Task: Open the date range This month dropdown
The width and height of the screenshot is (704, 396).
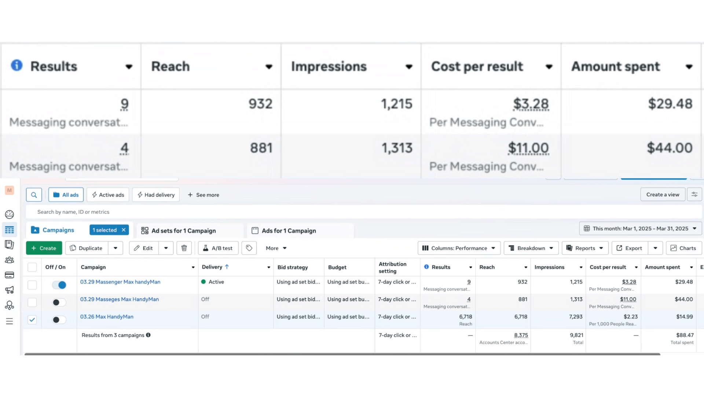Action: tap(640, 228)
